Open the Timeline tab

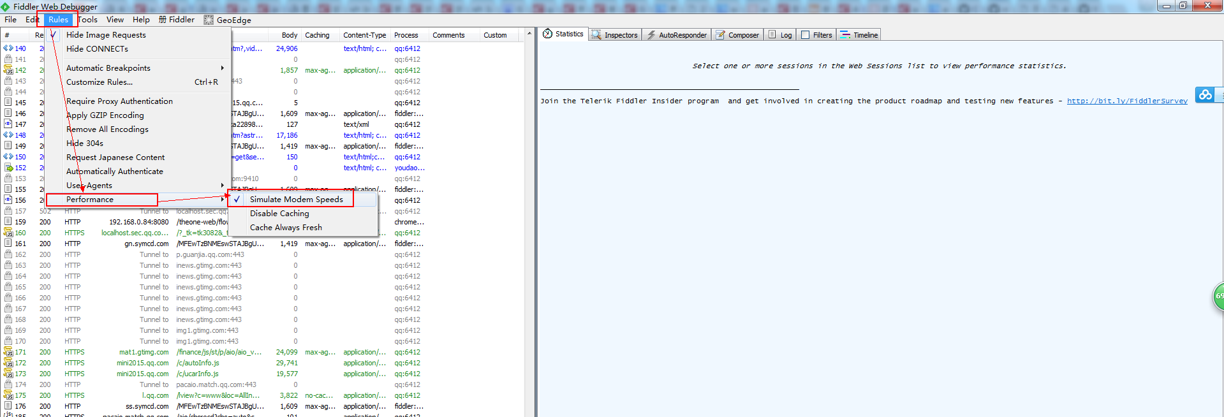[859, 35]
